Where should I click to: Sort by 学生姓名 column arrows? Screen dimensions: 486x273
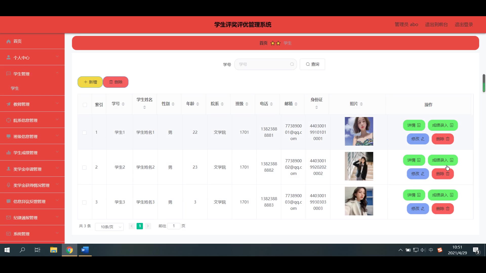click(x=145, y=107)
